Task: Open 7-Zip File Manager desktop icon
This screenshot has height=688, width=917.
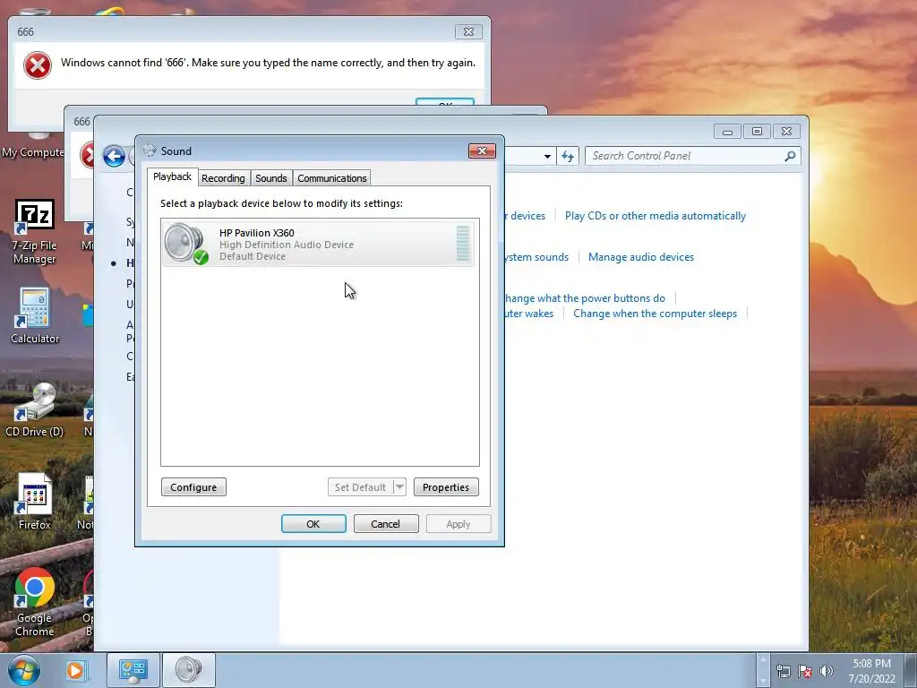Action: (x=35, y=232)
